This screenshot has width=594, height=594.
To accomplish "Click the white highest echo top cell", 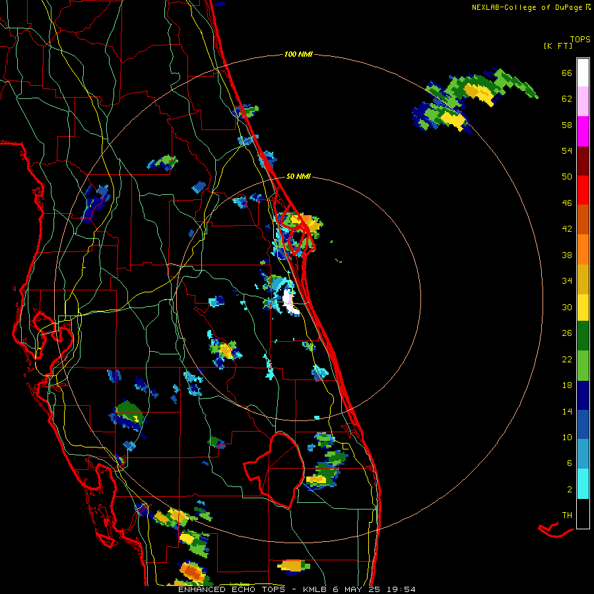I will 290,302.
